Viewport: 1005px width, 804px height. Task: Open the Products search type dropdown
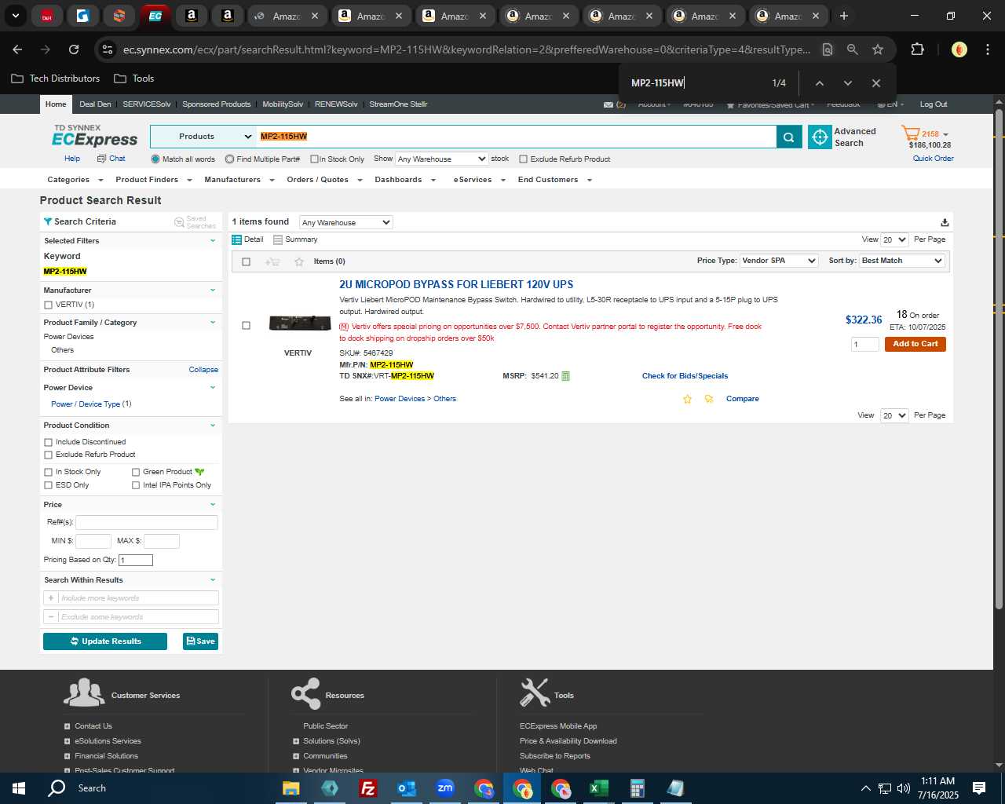(203, 137)
